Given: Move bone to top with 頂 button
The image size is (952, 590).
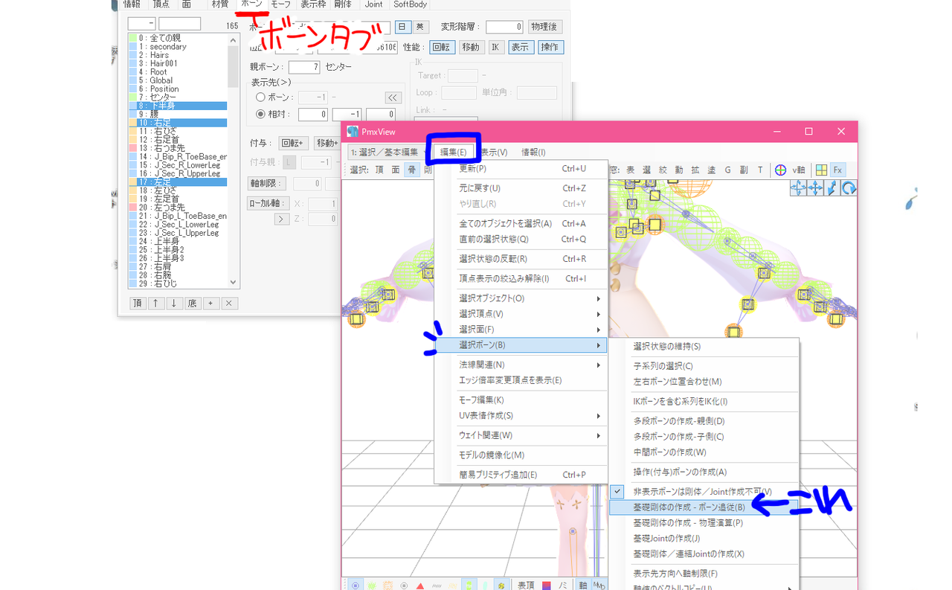Looking at the screenshot, I should coord(138,303).
